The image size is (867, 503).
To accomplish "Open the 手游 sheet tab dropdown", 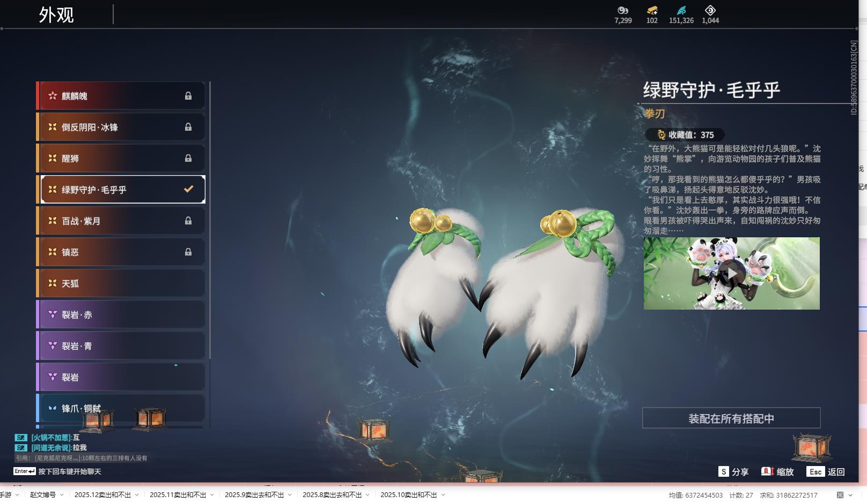I will 17,495.
